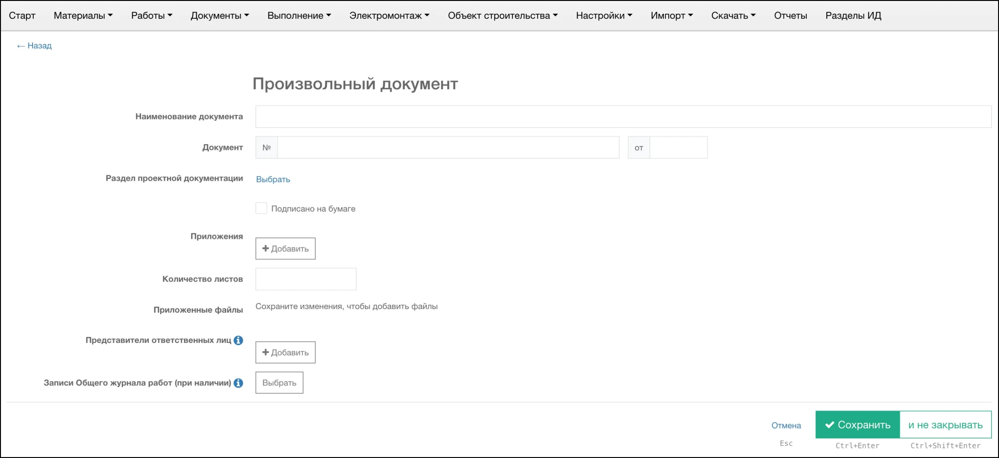Click the Количество листов input field
Screen dimensions: 999x458
(305, 279)
